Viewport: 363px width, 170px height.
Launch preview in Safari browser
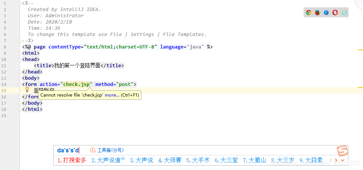[x=326, y=12]
